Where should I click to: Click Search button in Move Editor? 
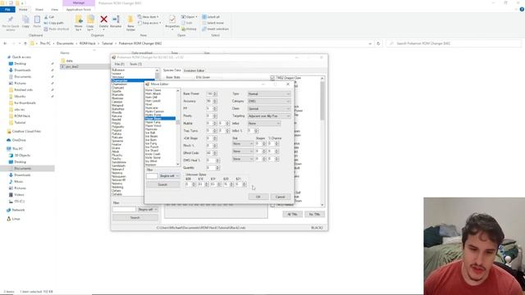click(x=162, y=184)
